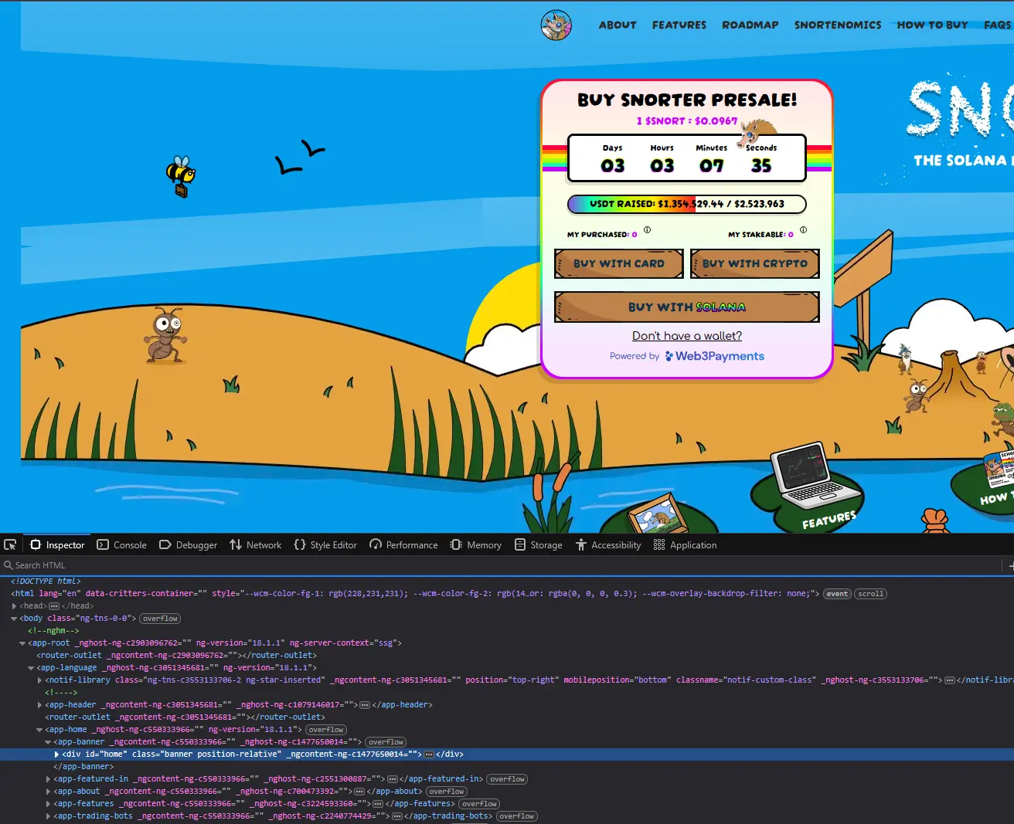Click the USDT RAISED progress bar
Screen dimensions: 1014x824
(x=687, y=204)
